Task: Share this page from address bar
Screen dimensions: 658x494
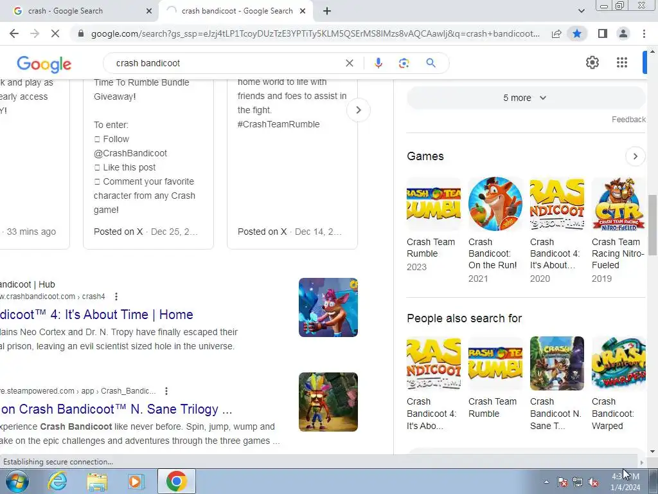Action: pyautogui.click(x=556, y=33)
